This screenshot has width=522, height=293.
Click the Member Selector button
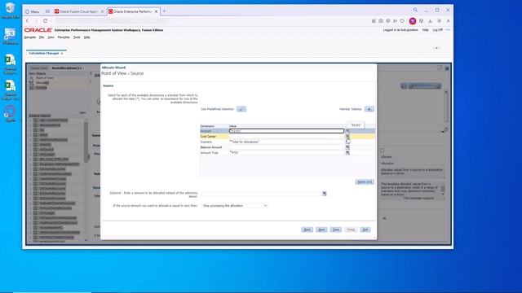(x=369, y=109)
